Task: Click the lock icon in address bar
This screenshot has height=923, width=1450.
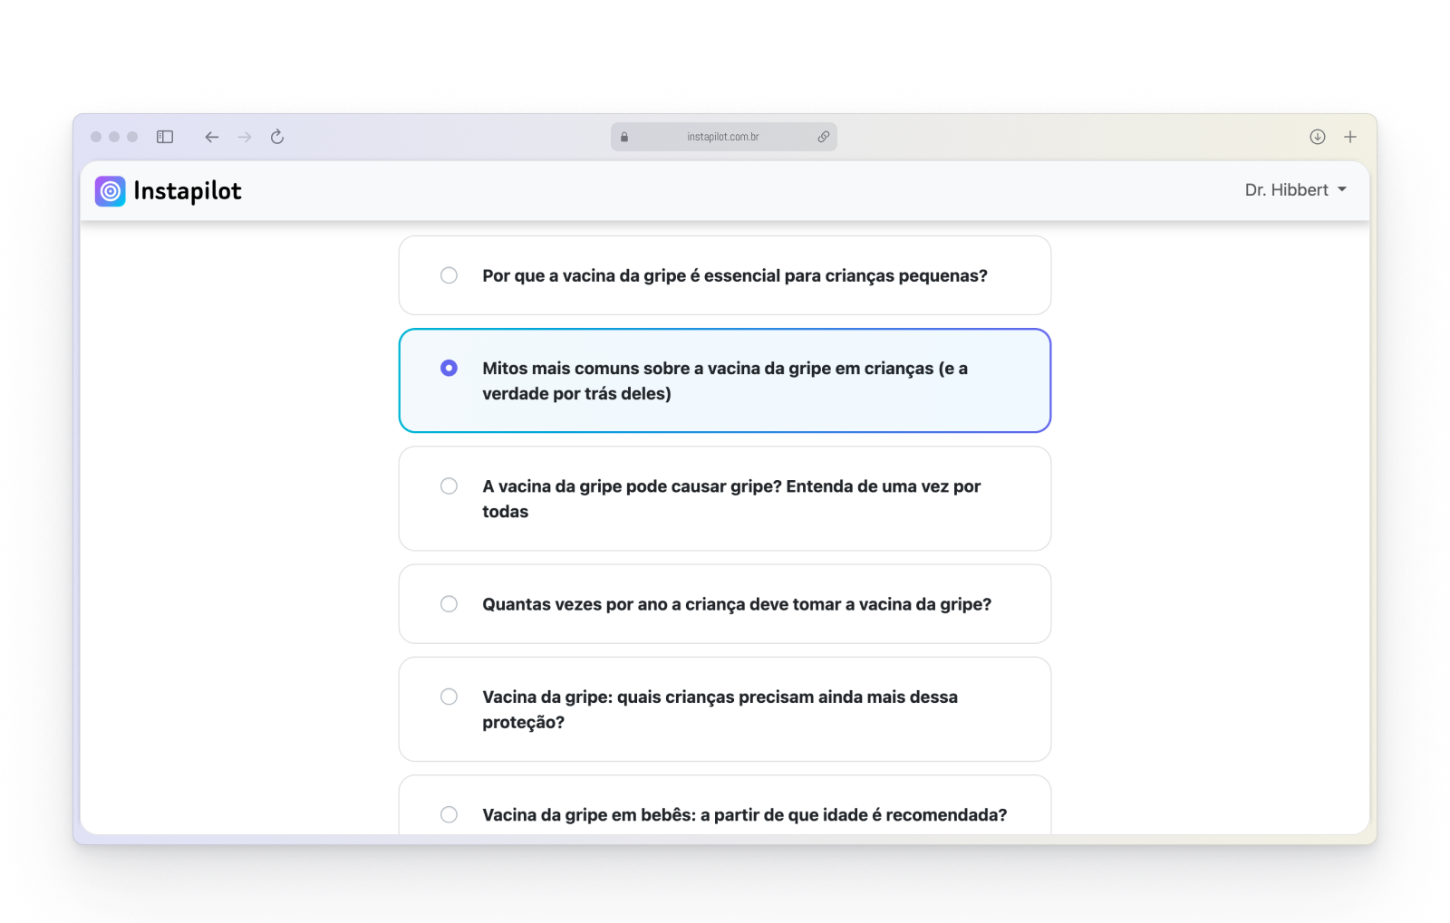Action: click(x=624, y=137)
